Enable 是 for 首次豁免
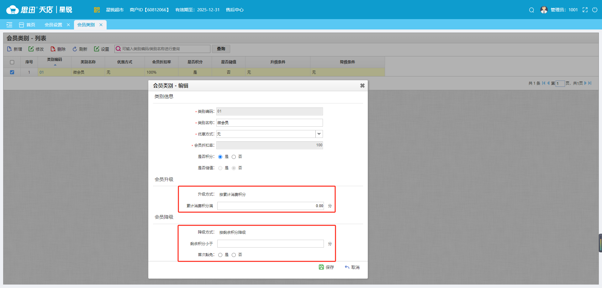602x288 pixels. click(220, 255)
